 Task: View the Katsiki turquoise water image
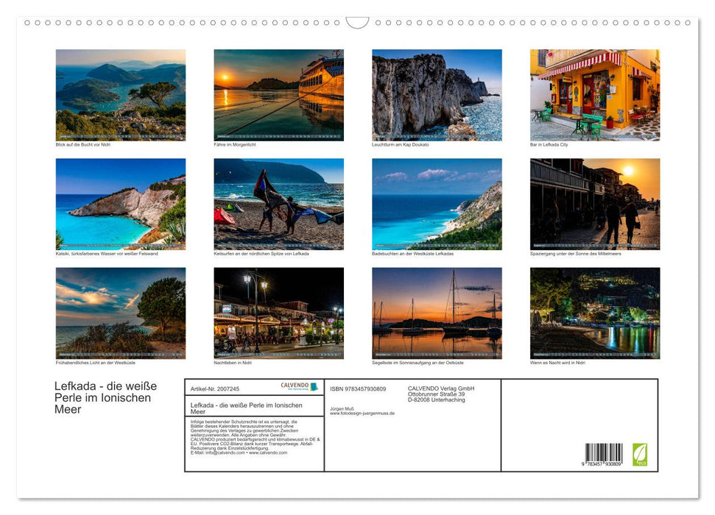[120, 204]
